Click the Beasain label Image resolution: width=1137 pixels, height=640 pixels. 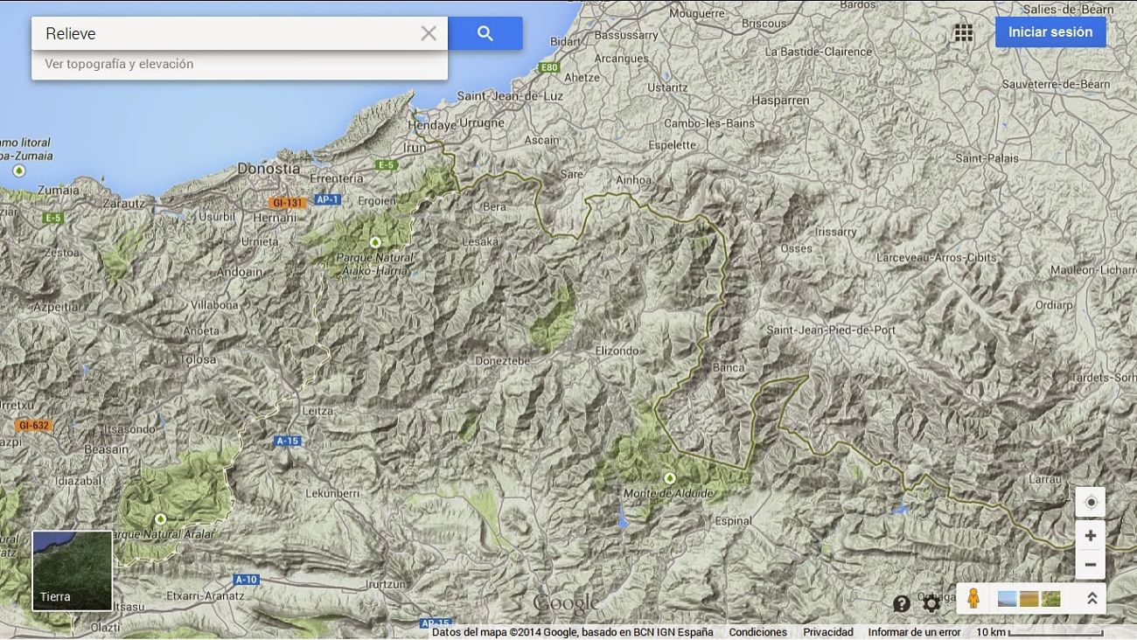106,449
